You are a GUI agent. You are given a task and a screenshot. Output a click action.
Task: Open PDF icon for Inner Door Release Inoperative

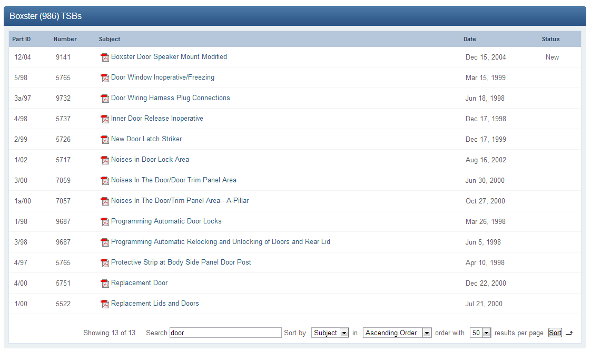[x=105, y=119]
